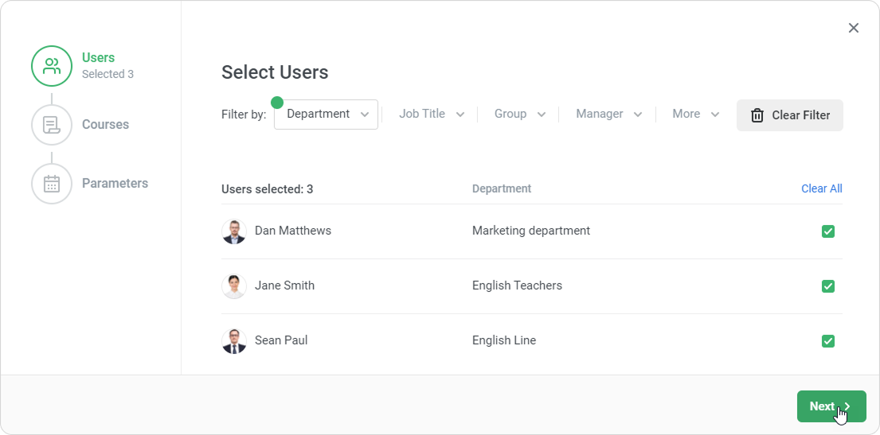Click the Clear All link
This screenshot has height=435, width=880.
click(x=821, y=189)
